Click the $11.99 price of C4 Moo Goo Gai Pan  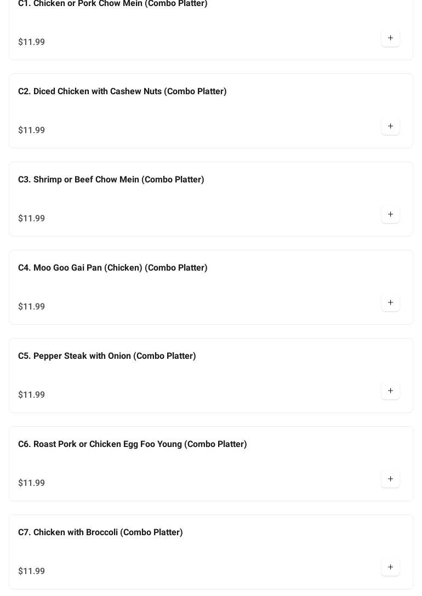pyautogui.click(x=32, y=307)
